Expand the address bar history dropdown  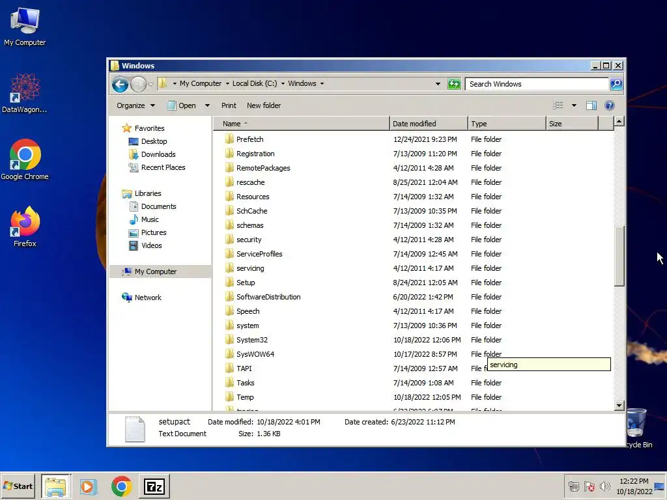click(x=438, y=84)
